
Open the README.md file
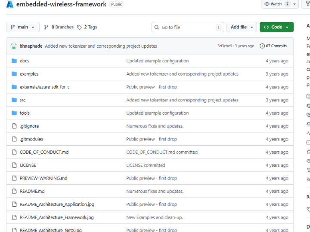click(32, 191)
